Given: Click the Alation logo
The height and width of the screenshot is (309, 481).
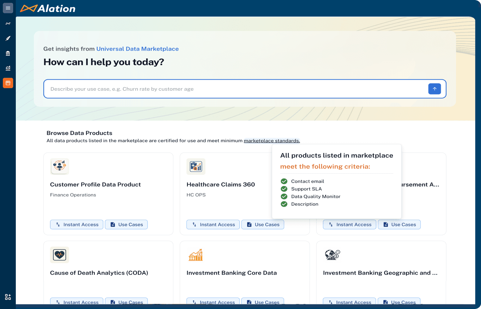Looking at the screenshot, I should click(x=48, y=9).
